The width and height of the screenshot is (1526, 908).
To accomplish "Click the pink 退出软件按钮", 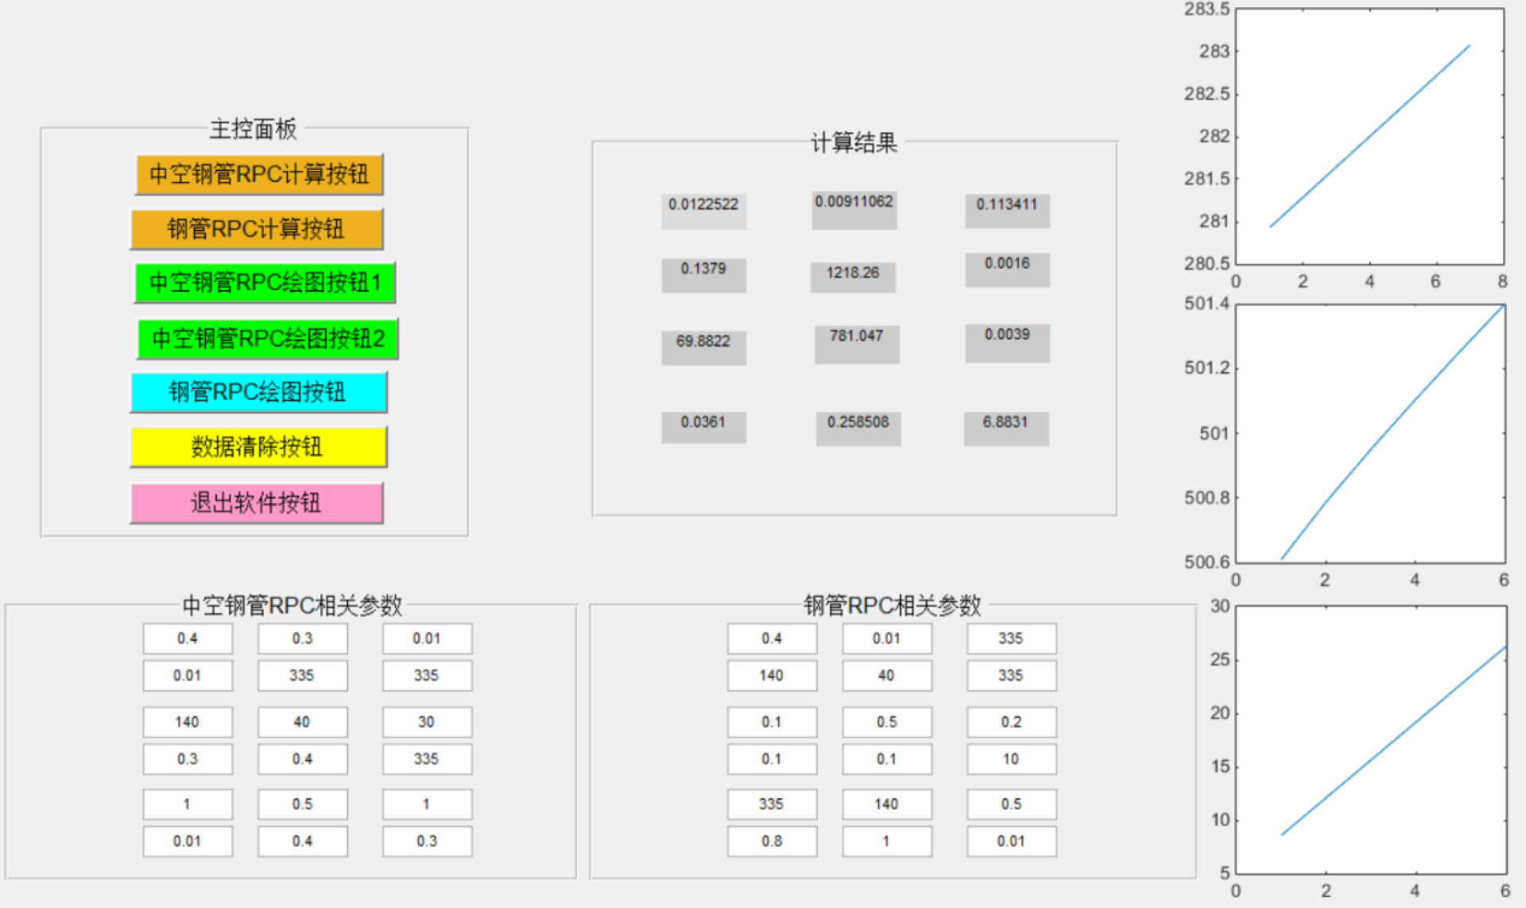I will pyautogui.click(x=257, y=503).
